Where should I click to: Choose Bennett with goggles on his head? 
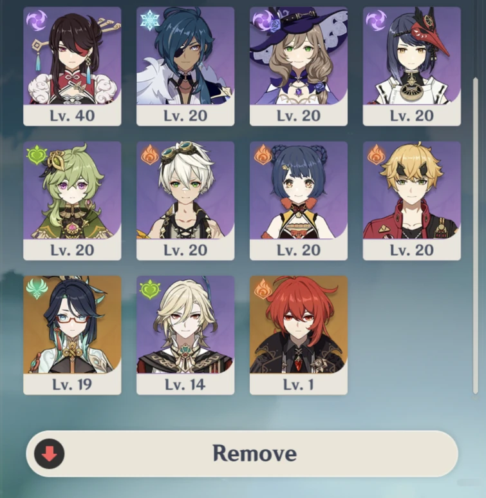[x=185, y=201]
